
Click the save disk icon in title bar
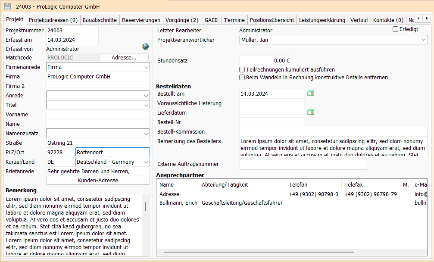7,6
